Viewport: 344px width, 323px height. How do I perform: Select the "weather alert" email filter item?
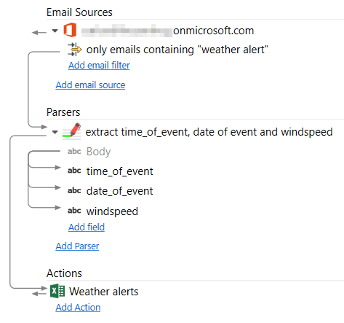coord(177,50)
